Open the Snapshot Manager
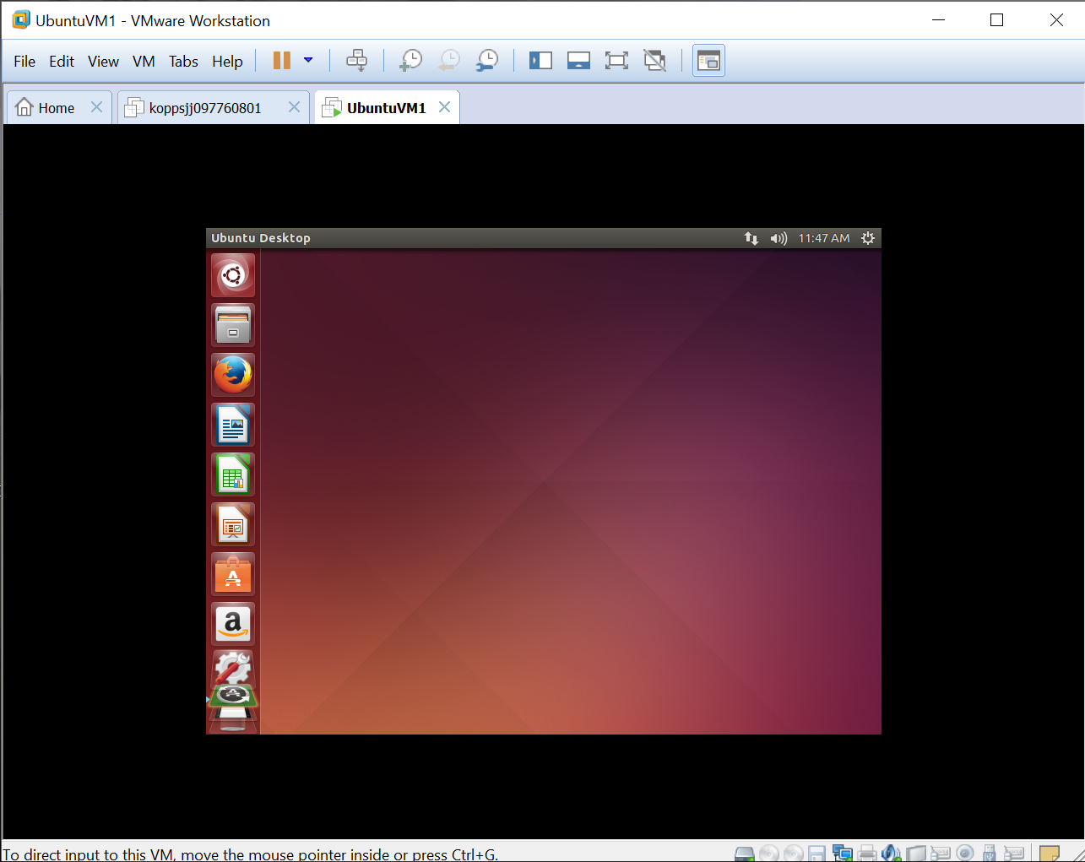Viewport: 1085px width, 862px height. point(487,60)
